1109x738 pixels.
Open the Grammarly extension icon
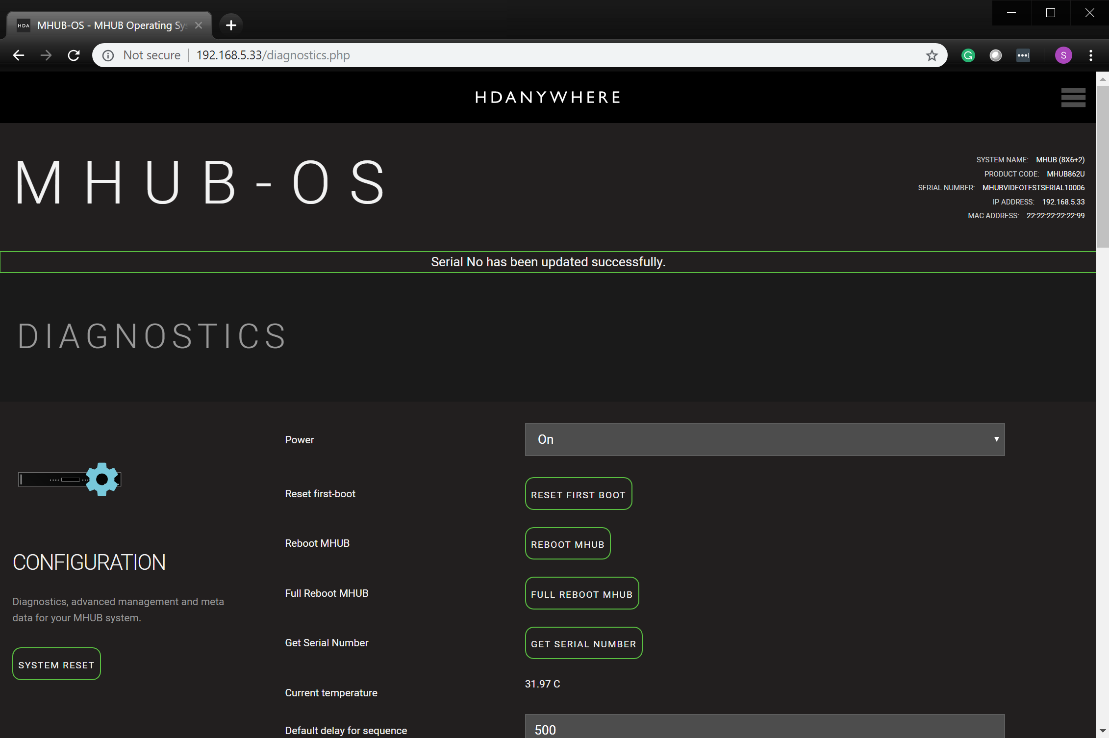point(968,55)
